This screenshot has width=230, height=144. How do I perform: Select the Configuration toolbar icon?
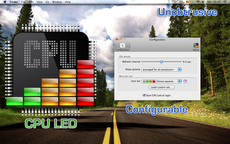tap(122, 47)
